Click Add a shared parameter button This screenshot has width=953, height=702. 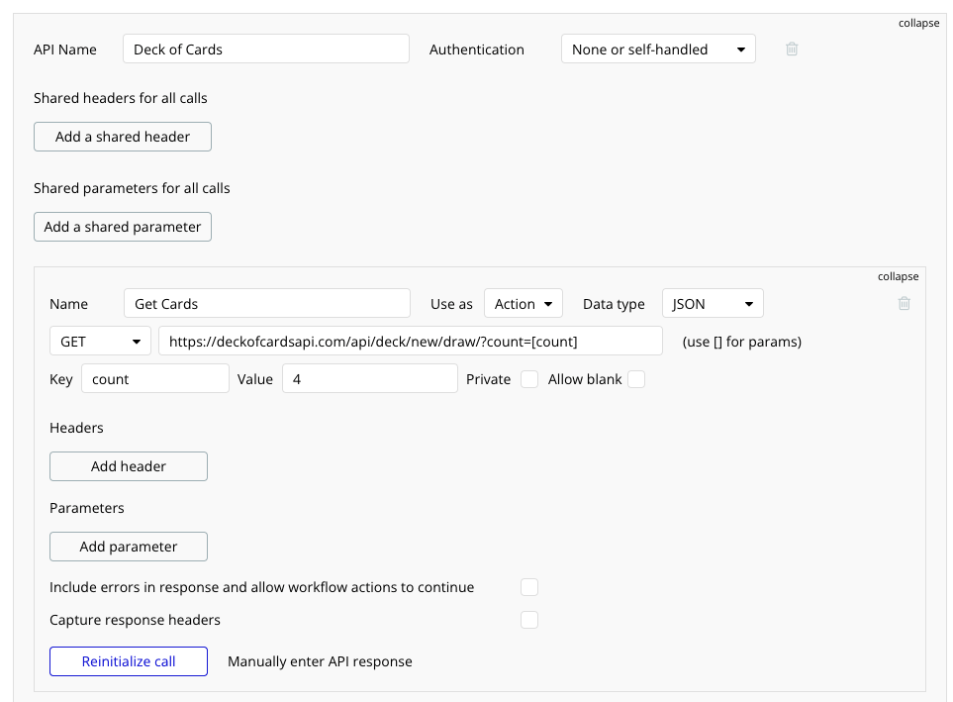(x=123, y=227)
